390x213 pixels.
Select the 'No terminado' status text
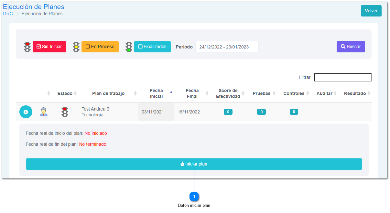92,144
